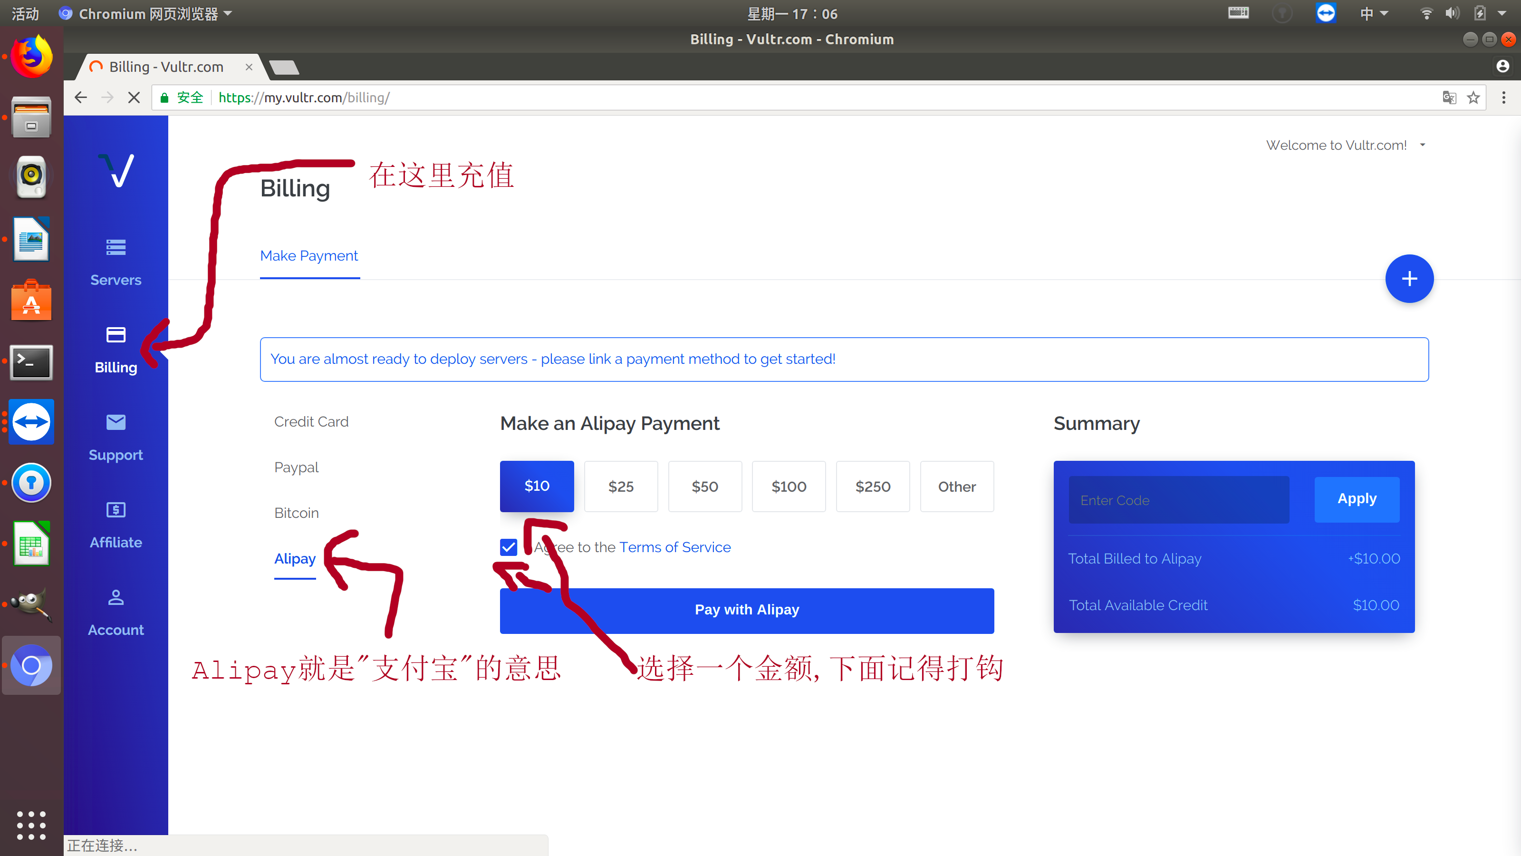This screenshot has width=1521, height=856.
Task: Click the volume icon in top bar
Action: (1452, 14)
